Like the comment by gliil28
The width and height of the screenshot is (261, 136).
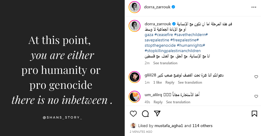click(x=256, y=77)
